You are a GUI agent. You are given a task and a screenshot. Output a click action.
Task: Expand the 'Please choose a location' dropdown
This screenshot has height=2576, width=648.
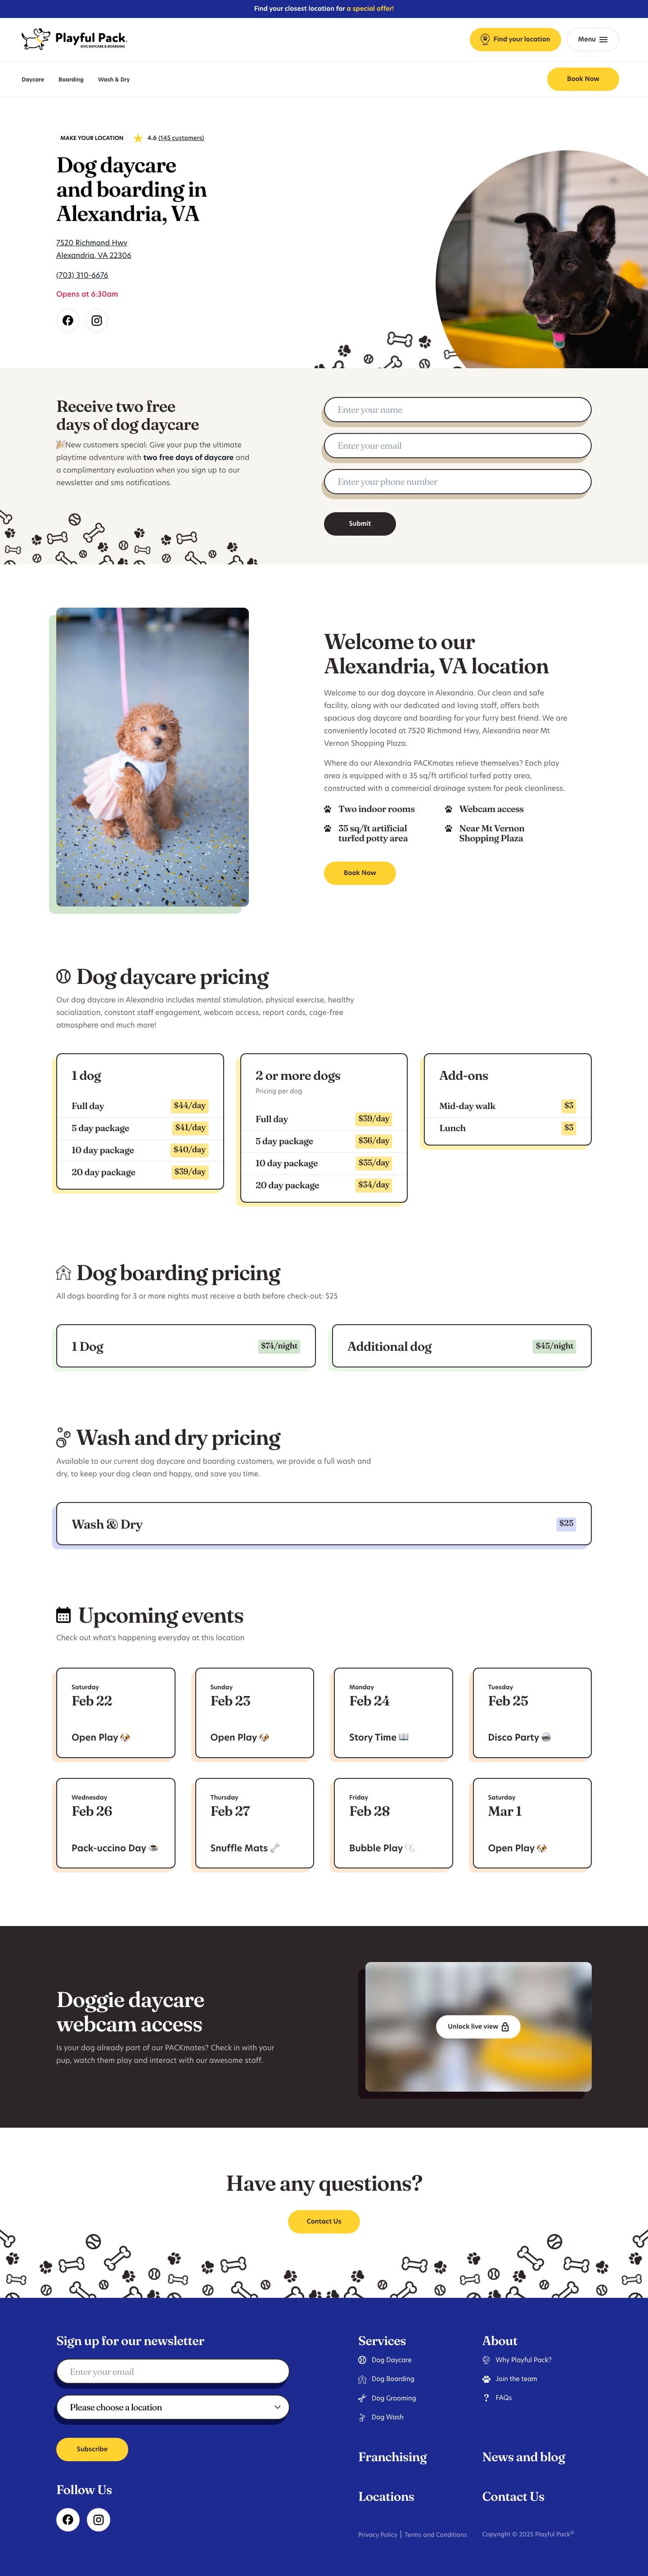click(x=172, y=2407)
